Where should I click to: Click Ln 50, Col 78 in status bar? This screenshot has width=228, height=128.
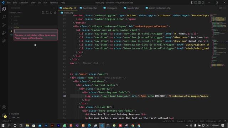168,121
